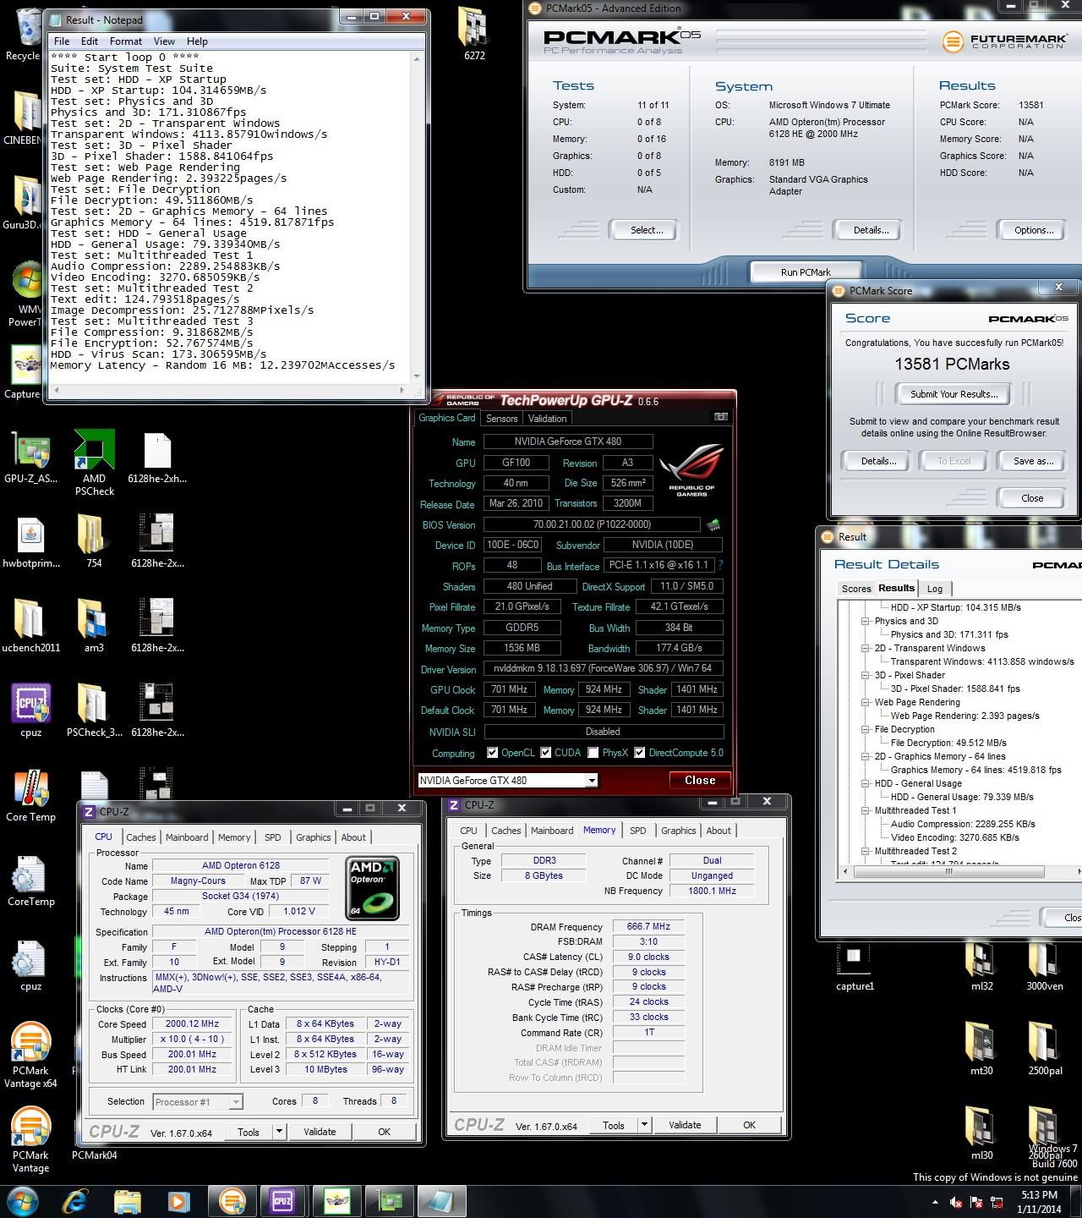Toggle the DirectCompute 5.0 checkbox
This screenshot has height=1218, width=1082.
pyautogui.click(x=640, y=753)
